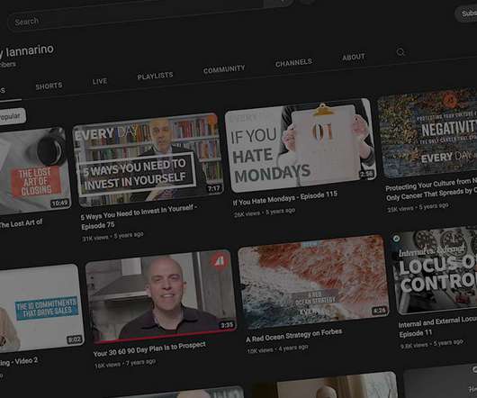Image resolution: width=477 pixels, height=398 pixels.
Task: Open the Playlists tab
Action: [155, 76]
